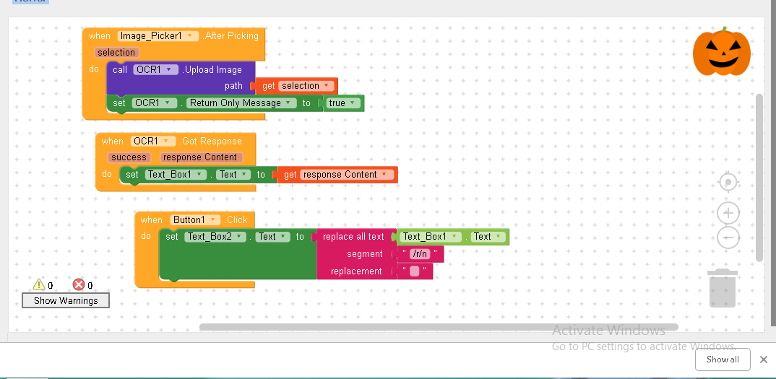Click the Show all button
The width and height of the screenshot is (776, 379).
point(723,360)
